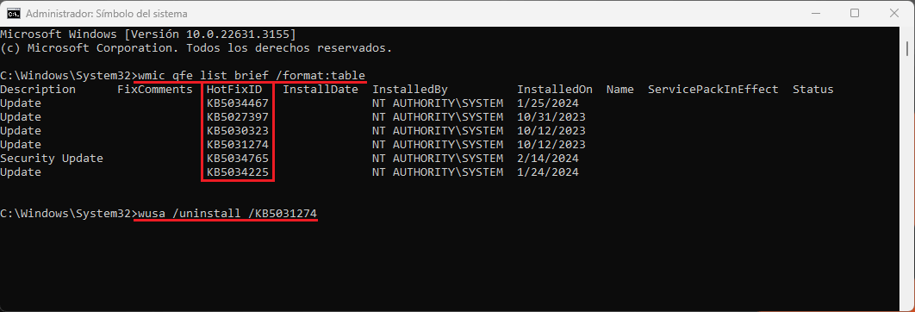The width and height of the screenshot is (915, 312).
Task: Click hotfix ID KB5034225
Action: point(238,172)
